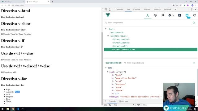Open the Routing tab icon

pyautogui.click(x=170, y=15)
